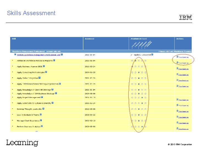Select level 1 radio for Apply Global Integration
This screenshot has width=198, height=149.
point(136,78)
